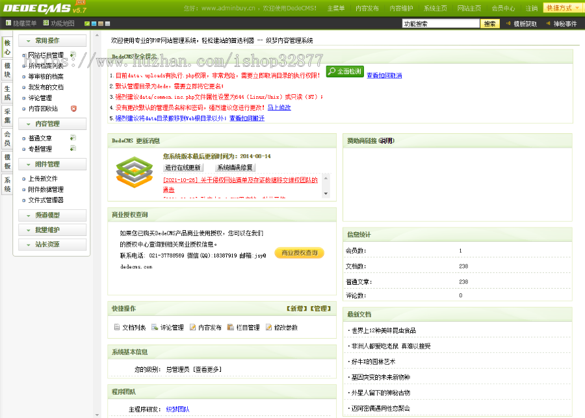585x418 pixels.
Task: Switch to the 模板 vertical tab
Action: pyautogui.click(x=7, y=161)
